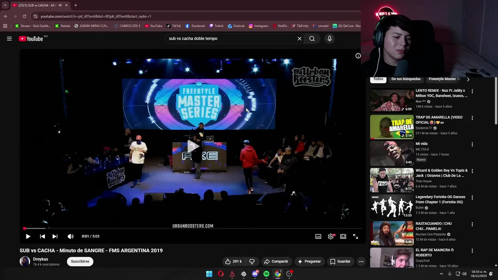
Task: Open the Windows Start menu
Action: click(209, 274)
